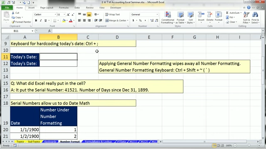Click the Orientation text angle icon
This screenshot has width=266, height=149.
tap(96, 14)
